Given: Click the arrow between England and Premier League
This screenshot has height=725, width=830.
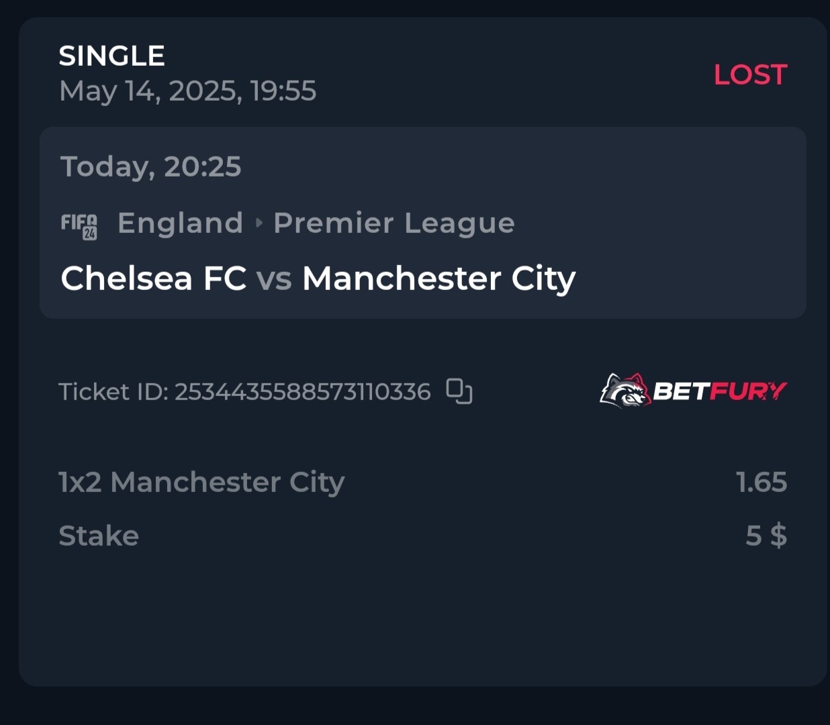Looking at the screenshot, I should tap(259, 223).
